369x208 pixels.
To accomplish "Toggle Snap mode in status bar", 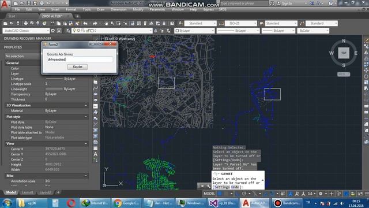I will (226, 194).
